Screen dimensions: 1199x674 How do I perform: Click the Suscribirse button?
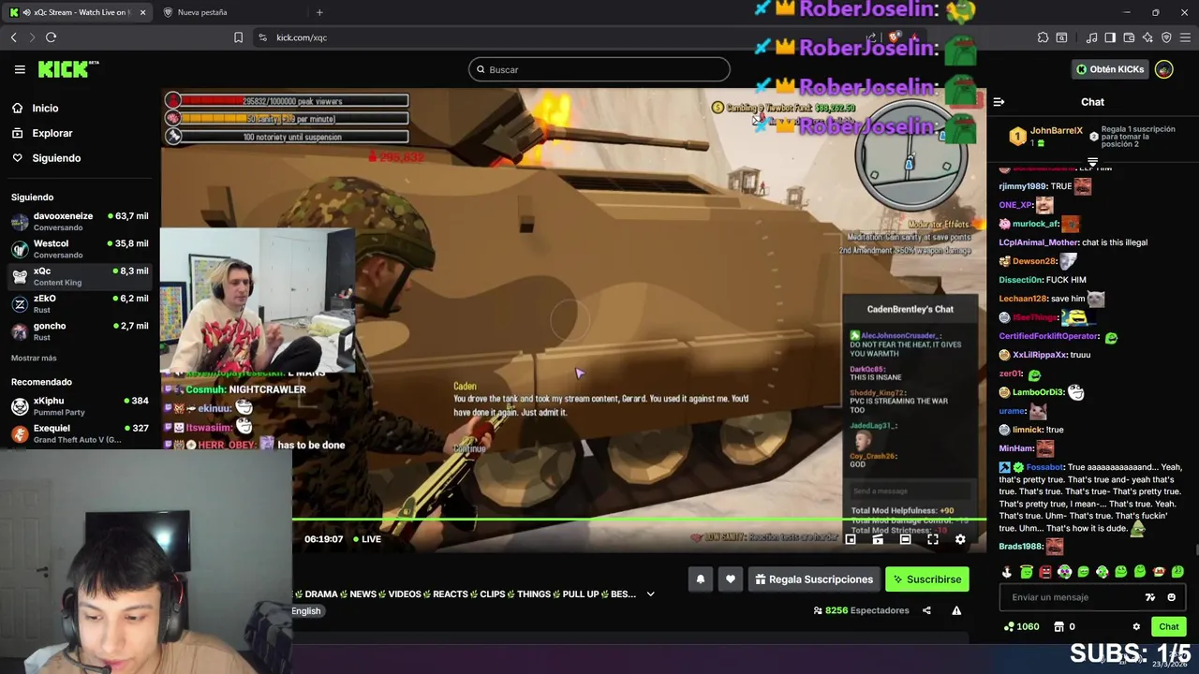tap(926, 579)
